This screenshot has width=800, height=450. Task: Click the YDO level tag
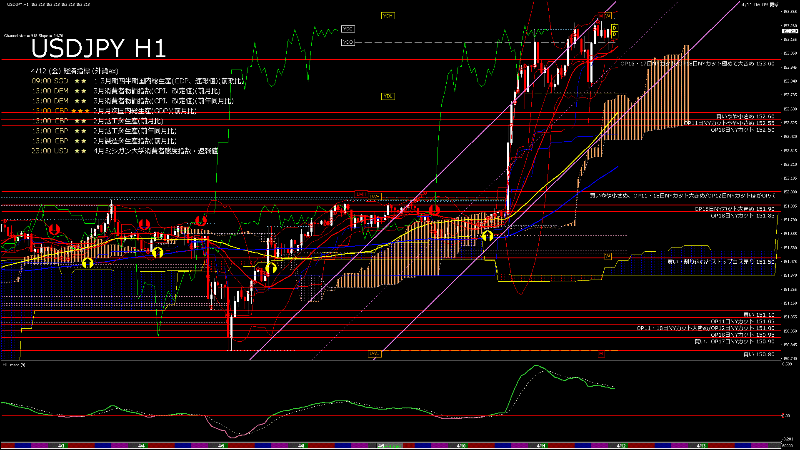[x=347, y=42]
